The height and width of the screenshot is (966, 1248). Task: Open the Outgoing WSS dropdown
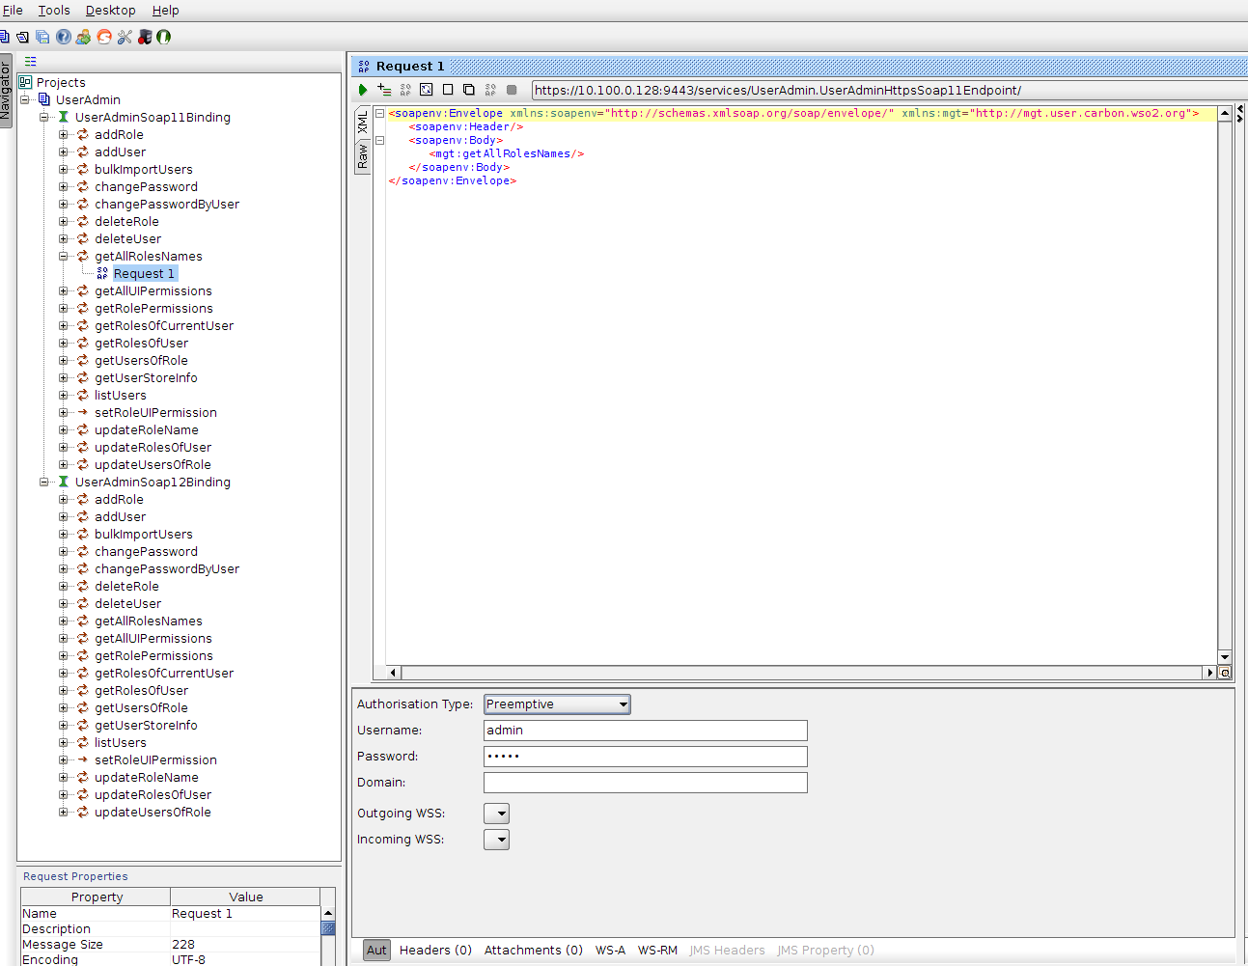496,813
